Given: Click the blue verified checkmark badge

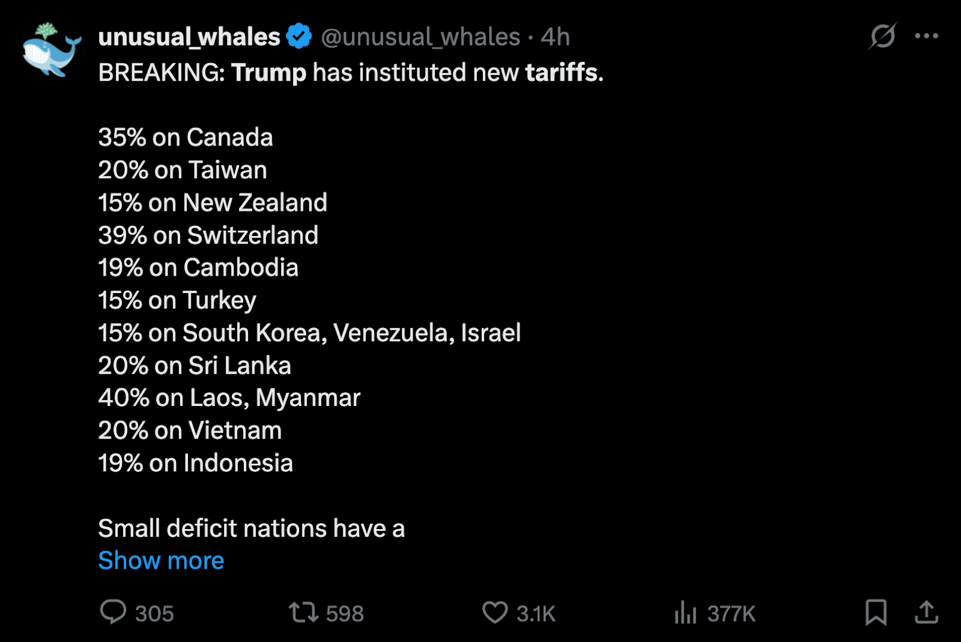Looking at the screenshot, I should click(x=299, y=37).
